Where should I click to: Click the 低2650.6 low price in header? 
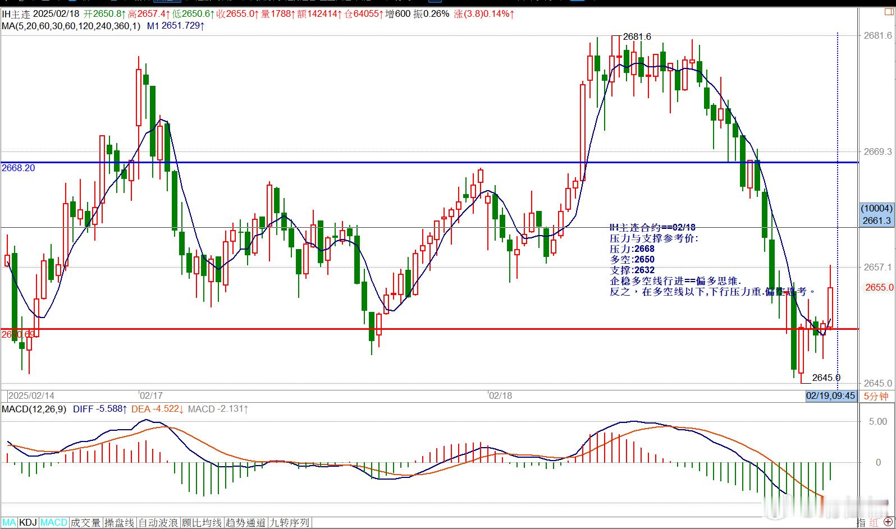click(x=193, y=14)
